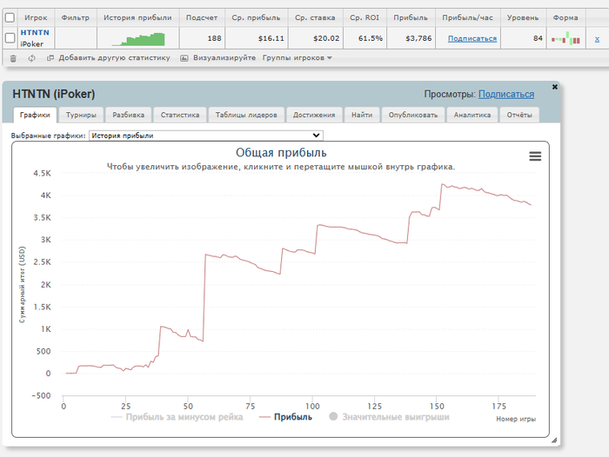The image size is (609, 457).
Task: Expand the Группы игроков menu
Action: click(x=298, y=58)
